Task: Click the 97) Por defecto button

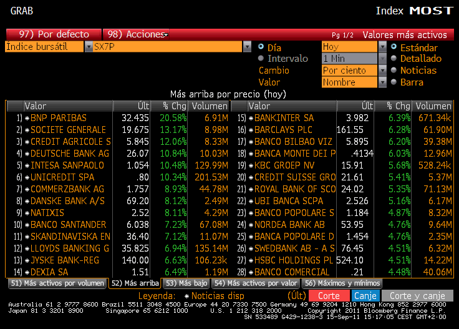Action: tap(54, 34)
